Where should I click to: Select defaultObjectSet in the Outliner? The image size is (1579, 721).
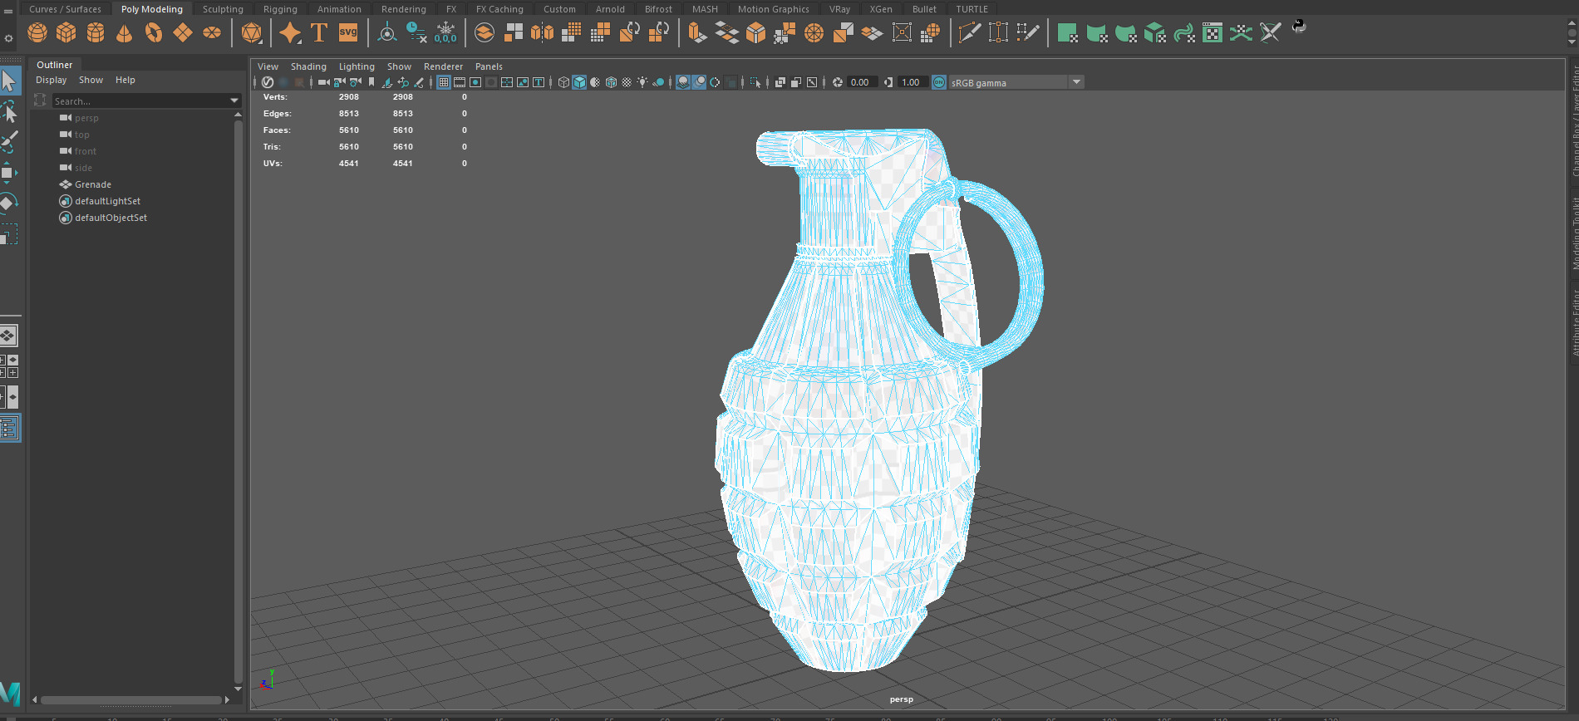pyautogui.click(x=111, y=218)
